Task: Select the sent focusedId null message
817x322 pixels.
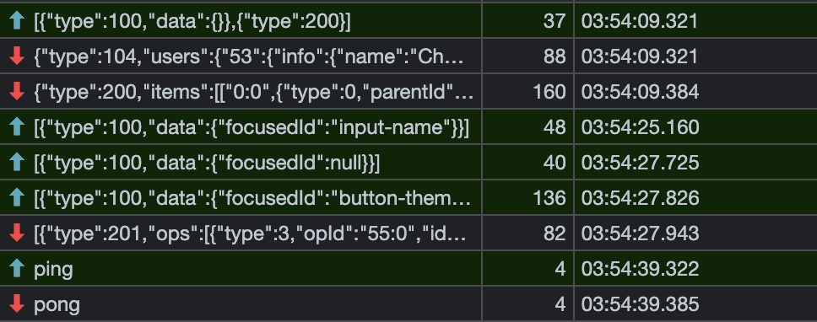Action: (x=408, y=163)
